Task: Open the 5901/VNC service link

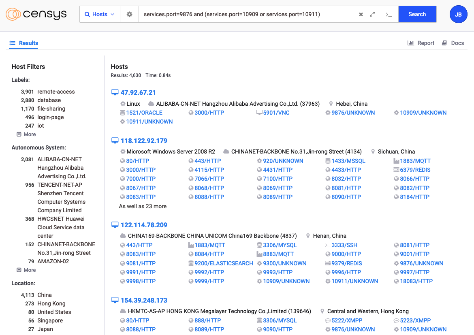Action: (x=276, y=113)
